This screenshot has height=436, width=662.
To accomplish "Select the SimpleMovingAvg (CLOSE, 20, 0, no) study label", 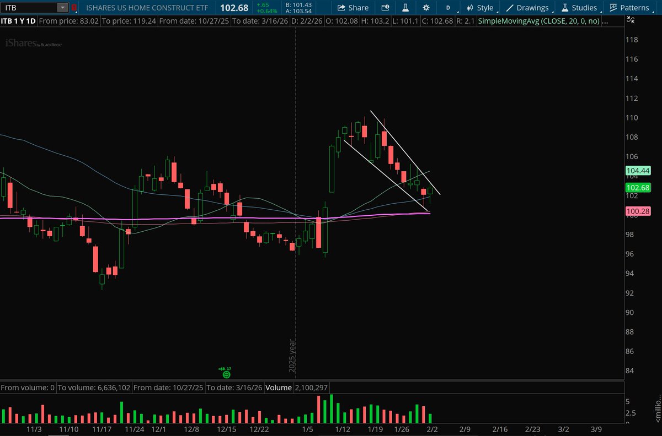I will point(538,21).
